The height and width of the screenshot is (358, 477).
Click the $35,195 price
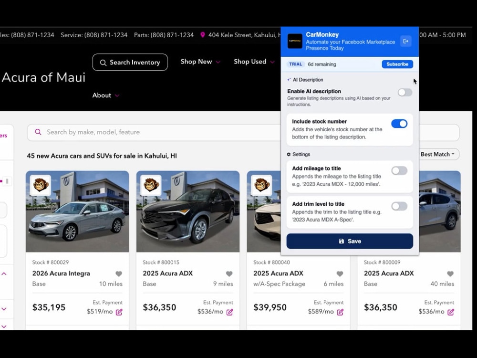(x=49, y=307)
